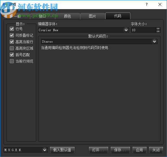Toggle the 括号匹配 bracket matching checkbox
Screen dimensions: 167x157
coord(12,55)
